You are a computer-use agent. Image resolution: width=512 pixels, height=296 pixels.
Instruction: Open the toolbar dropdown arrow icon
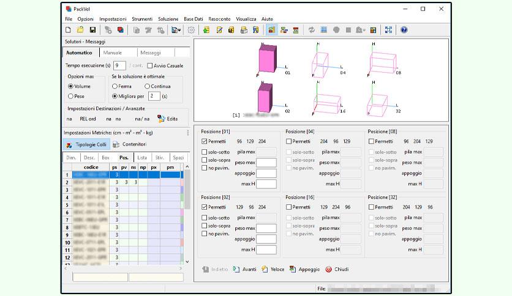[x=176, y=30]
